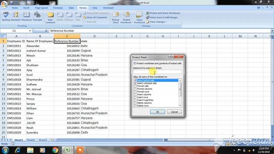Click Protect and Share Workbook
Image resolution: width=274 pixels, height=154 pixels.
click(163, 13)
